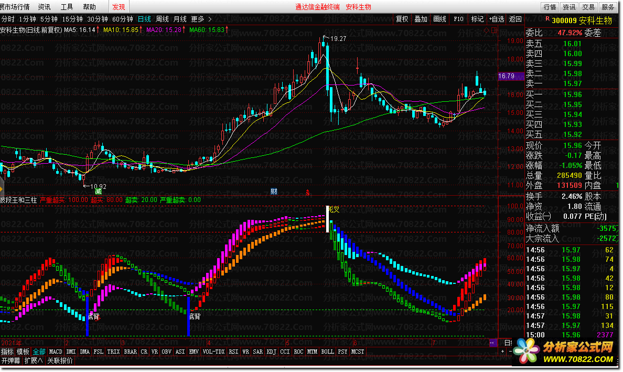This screenshot has width=623, height=372.
Task: Select the 30分钟 period
Action: (x=98, y=19)
